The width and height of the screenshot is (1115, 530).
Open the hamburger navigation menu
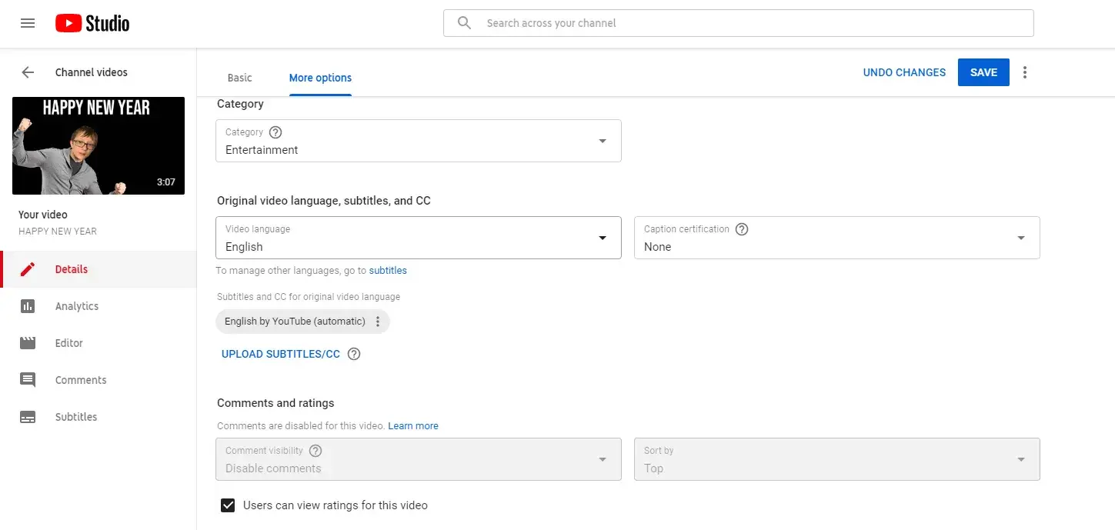[28, 23]
